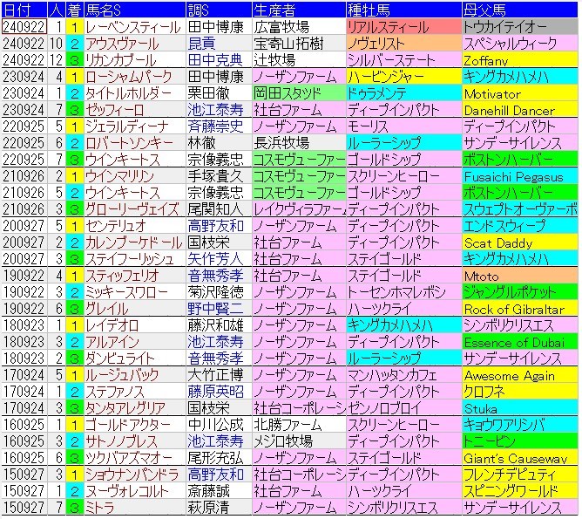Select the date cell in the レーベンスティール row
This screenshot has height=519, width=582.
click(x=24, y=27)
